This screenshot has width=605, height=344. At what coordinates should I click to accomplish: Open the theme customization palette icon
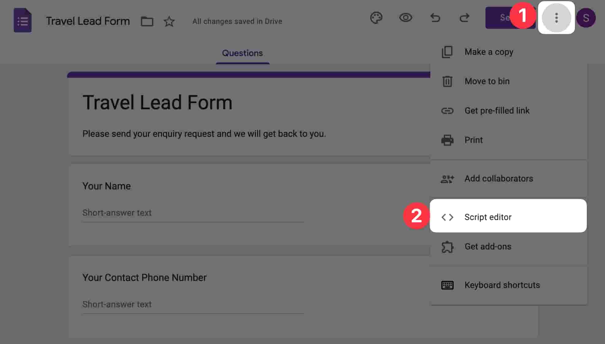[376, 18]
